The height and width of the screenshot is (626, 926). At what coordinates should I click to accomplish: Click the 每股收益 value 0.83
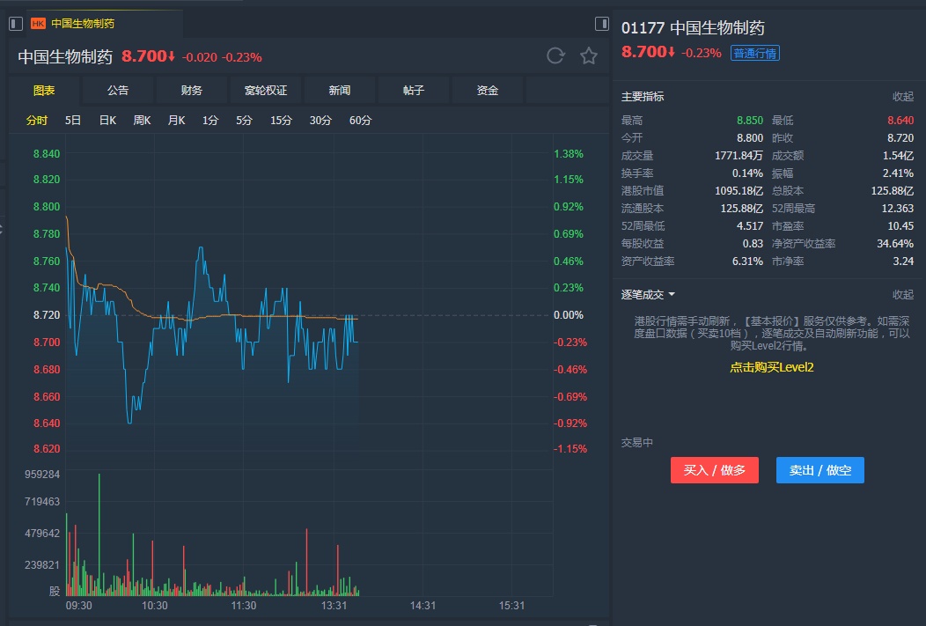click(753, 243)
